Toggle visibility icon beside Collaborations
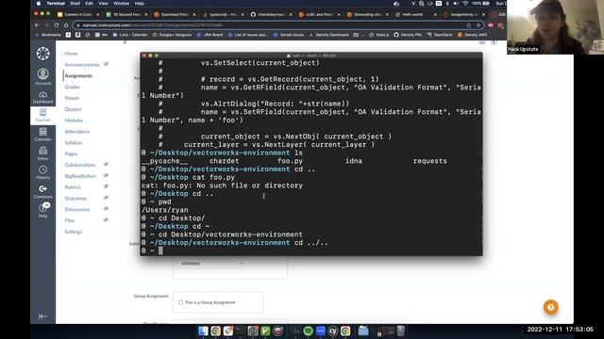 (106, 164)
